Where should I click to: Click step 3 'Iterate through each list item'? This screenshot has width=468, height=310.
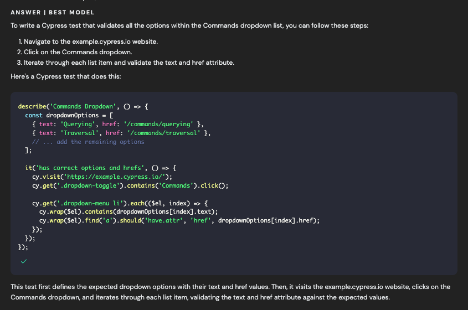pos(129,63)
